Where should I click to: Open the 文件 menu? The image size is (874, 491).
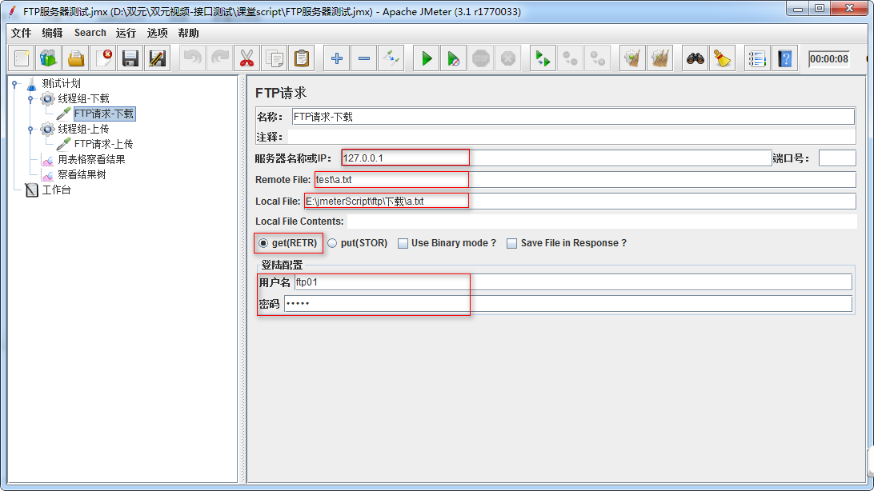tap(21, 33)
